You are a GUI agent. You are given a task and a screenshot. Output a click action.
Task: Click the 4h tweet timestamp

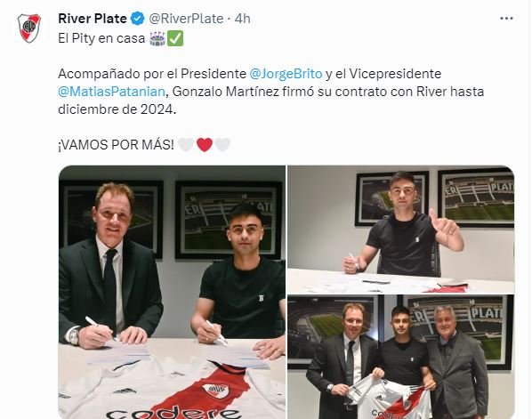click(x=242, y=19)
